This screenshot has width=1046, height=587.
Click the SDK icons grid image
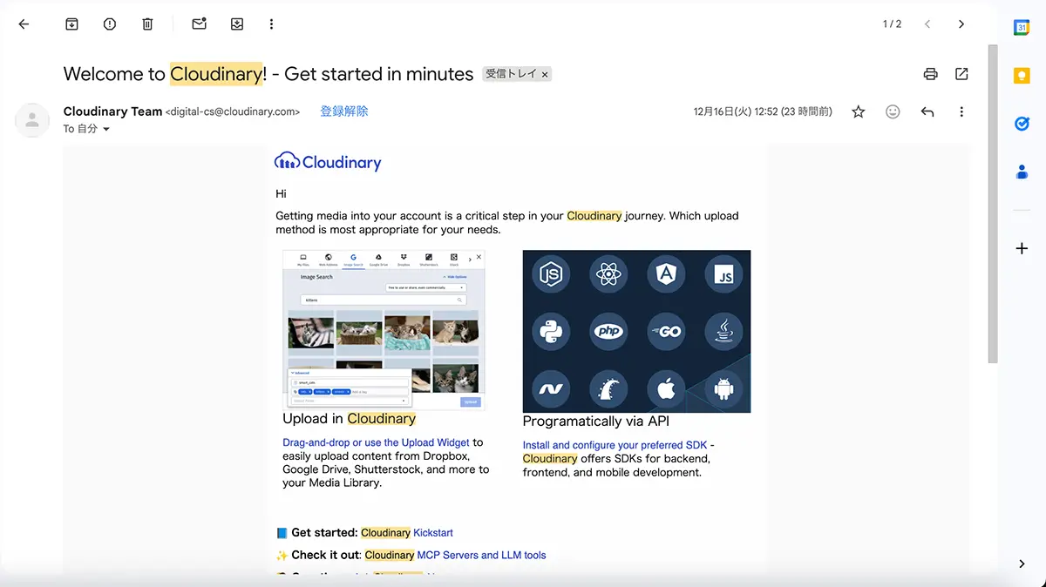pos(636,331)
